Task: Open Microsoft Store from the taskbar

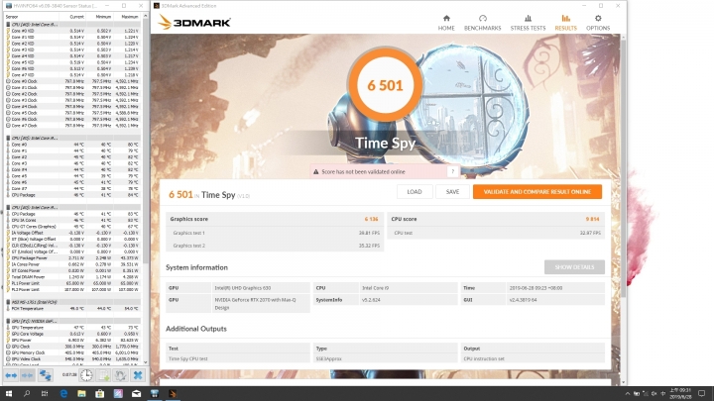Action: click(100, 394)
